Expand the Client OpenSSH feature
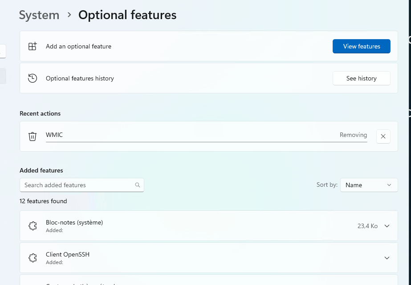411x285 pixels. [387, 258]
